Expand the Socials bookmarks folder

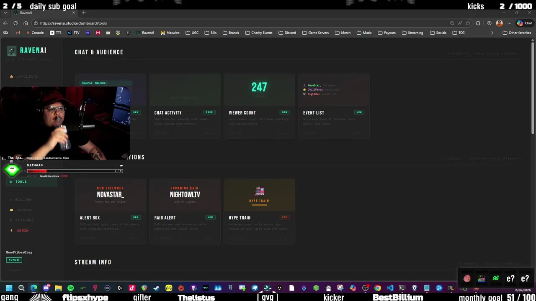pos(438,33)
